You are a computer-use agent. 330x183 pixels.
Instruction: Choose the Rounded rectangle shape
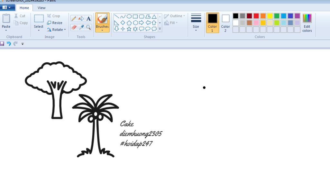[x=142, y=16]
